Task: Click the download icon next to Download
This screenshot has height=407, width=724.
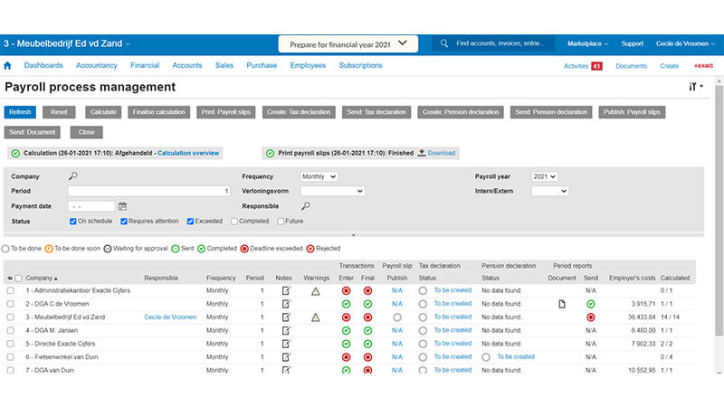Action: (x=422, y=153)
